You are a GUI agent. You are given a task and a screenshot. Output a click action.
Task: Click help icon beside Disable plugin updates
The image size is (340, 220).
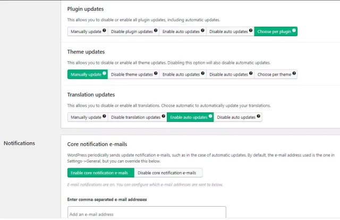tap(156, 31)
